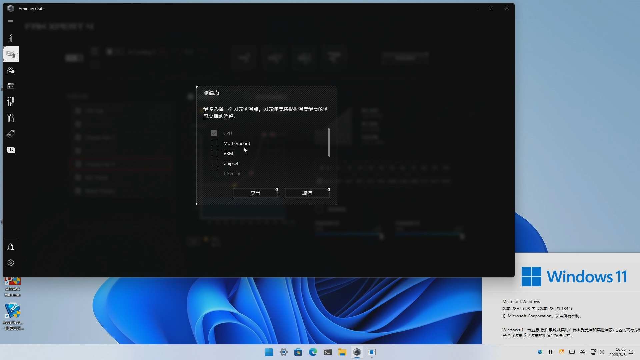Open Game Library icon in sidebar
640x360 pixels.
coord(11,86)
